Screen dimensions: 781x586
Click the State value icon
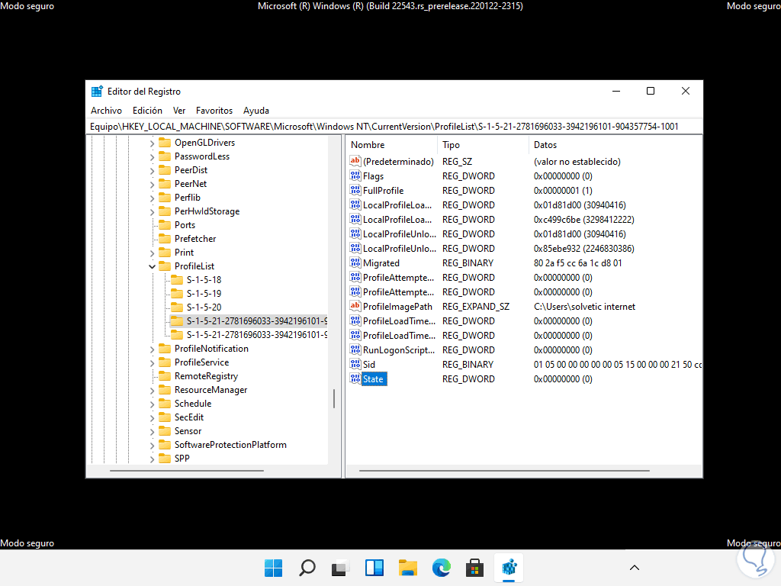click(355, 378)
